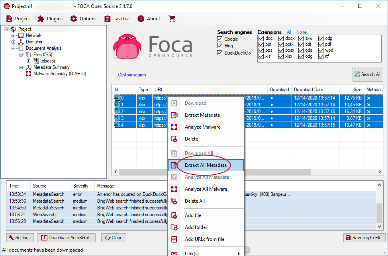Screen dimensions: 388x256
Task: Uncheck the DuckDuckGo search engine
Action: click(x=220, y=53)
